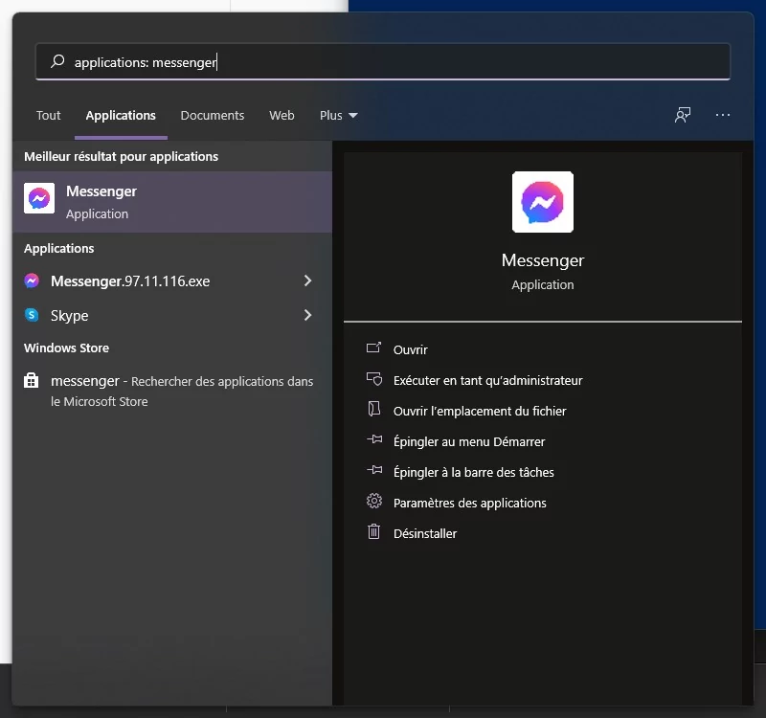
Task: Click the Applications section header in results
Action: (59, 249)
